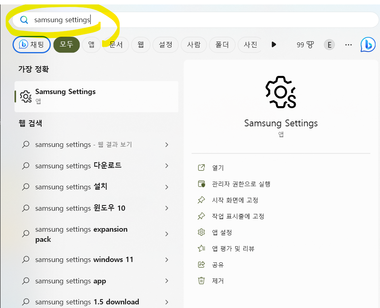
Task: Switch to the 사진 filter tab
Action: click(x=250, y=45)
